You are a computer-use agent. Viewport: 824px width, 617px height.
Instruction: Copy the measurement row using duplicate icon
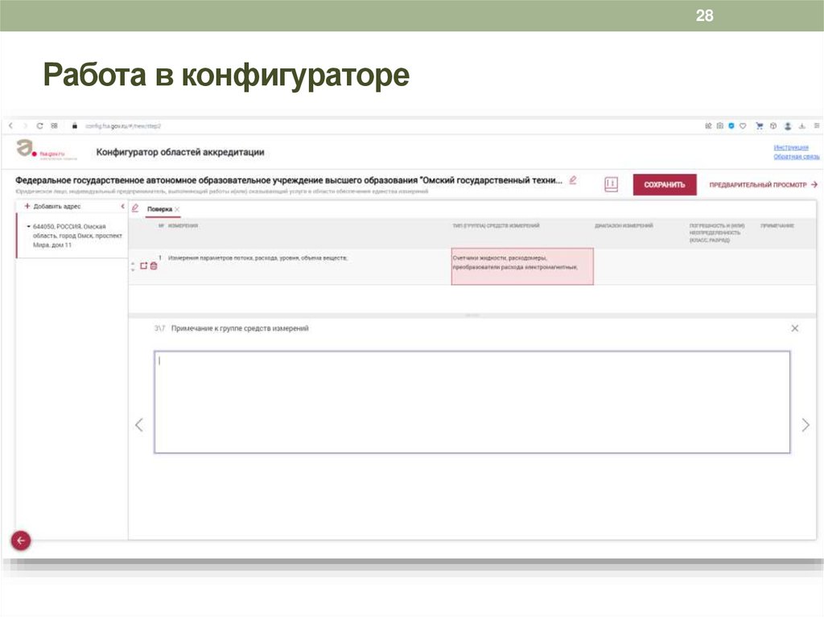[144, 265]
